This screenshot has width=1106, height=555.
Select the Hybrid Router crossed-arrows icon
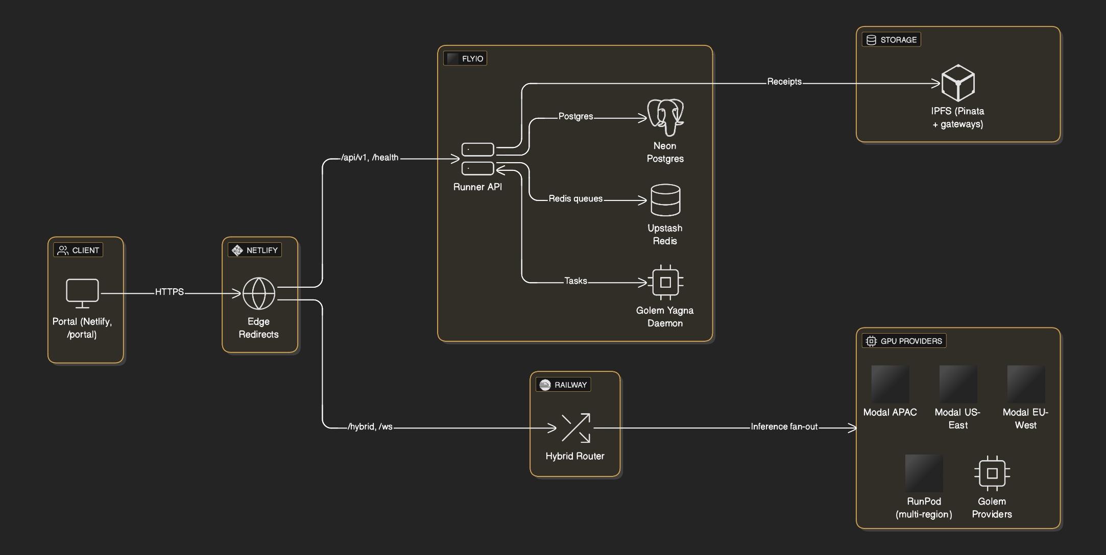pyautogui.click(x=575, y=427)
